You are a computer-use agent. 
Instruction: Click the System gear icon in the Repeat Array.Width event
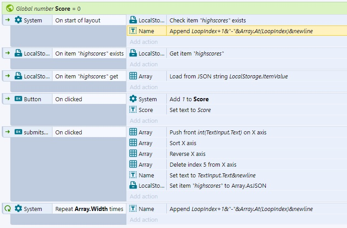(18, 209)
